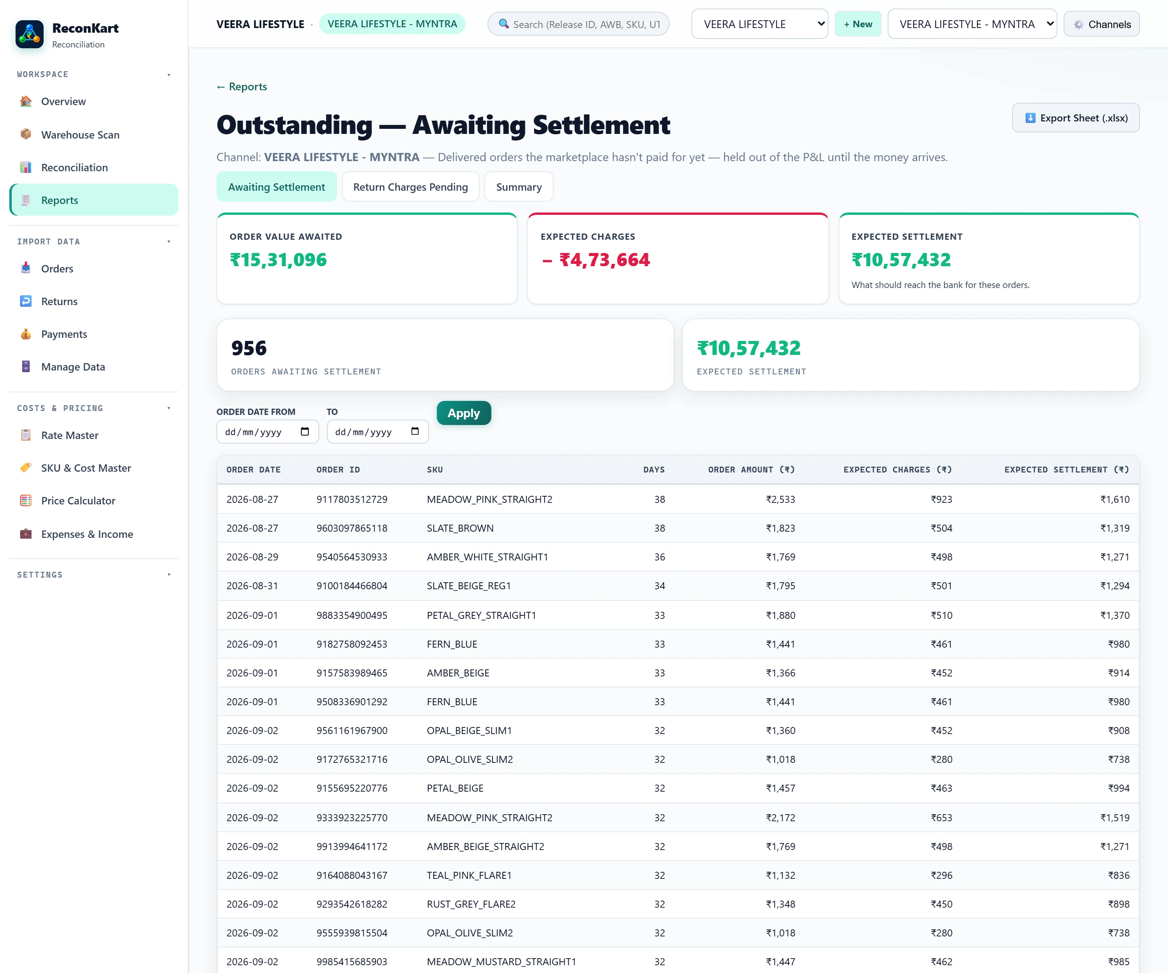
Task: Open Expenses & Income briefcase icon
Action: click(x=26, y=534)
